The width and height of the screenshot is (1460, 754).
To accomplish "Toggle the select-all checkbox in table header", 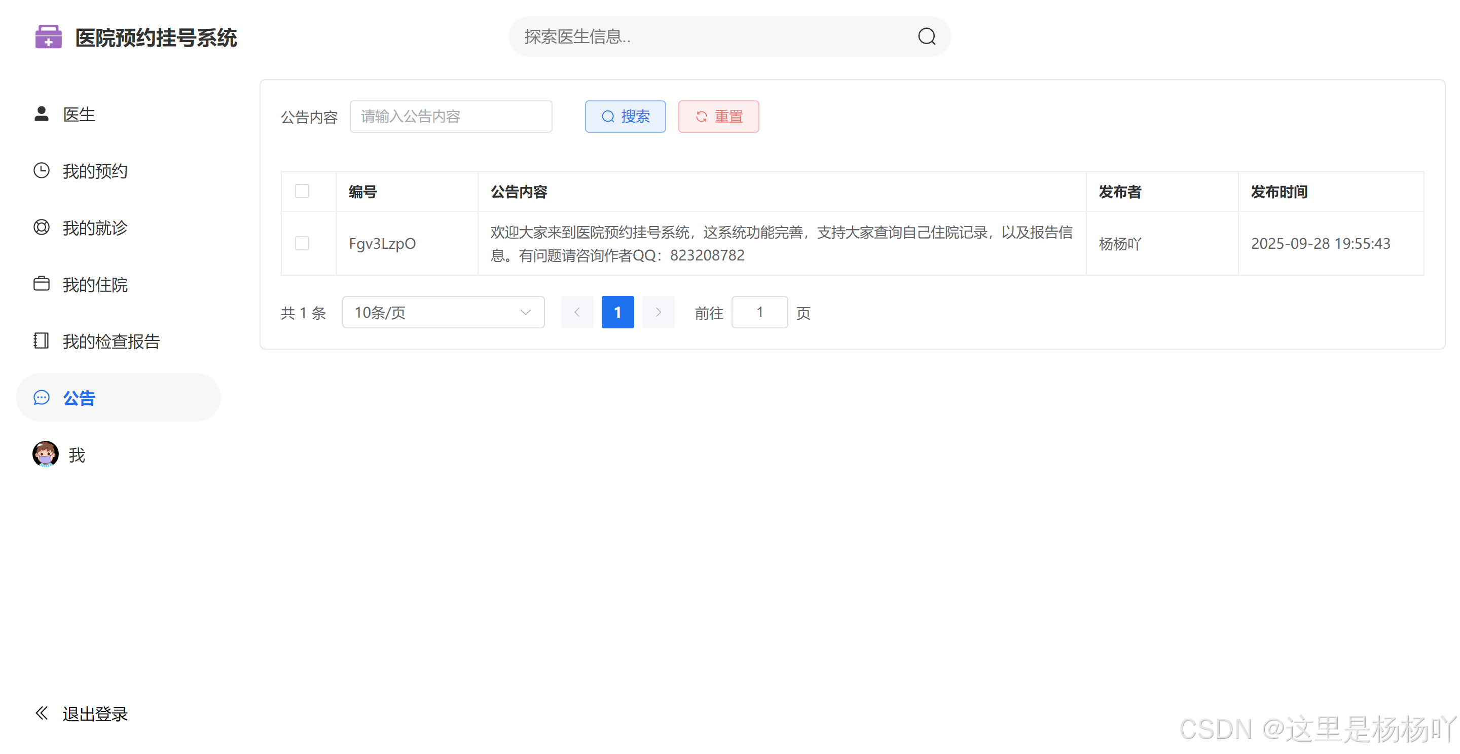I will tap(302, 192).
